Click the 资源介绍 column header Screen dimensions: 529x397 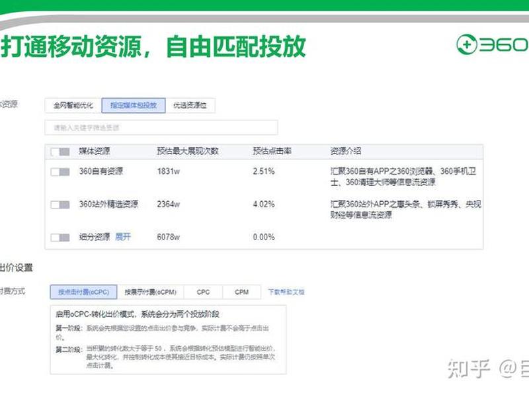345,151
